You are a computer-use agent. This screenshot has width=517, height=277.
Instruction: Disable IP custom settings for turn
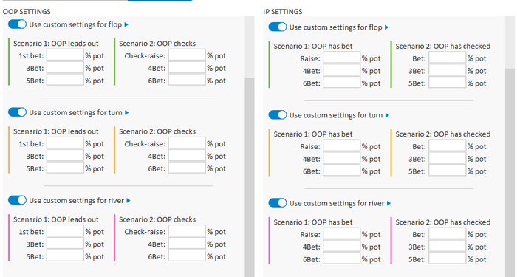tap(278, 114)
